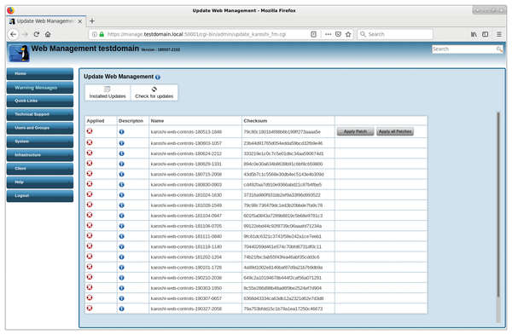Open Warning Messages in the sidebar
Screen dimensions: 512x335
[x=40, y=88]
